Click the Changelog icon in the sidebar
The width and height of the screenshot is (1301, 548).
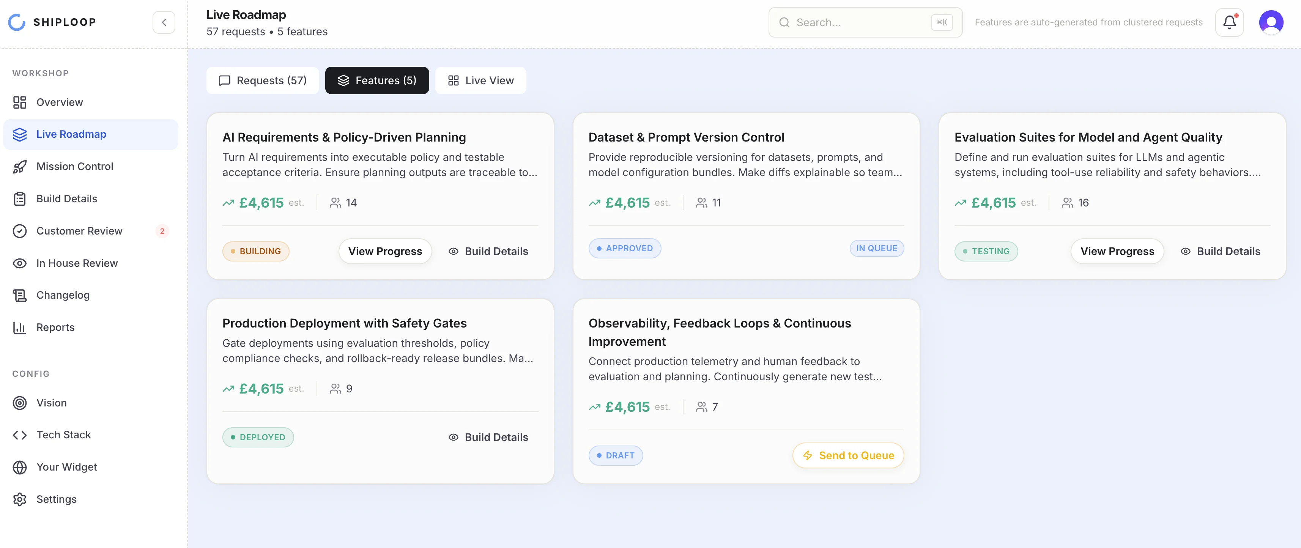pyautogui.click(x=20, y=295)
